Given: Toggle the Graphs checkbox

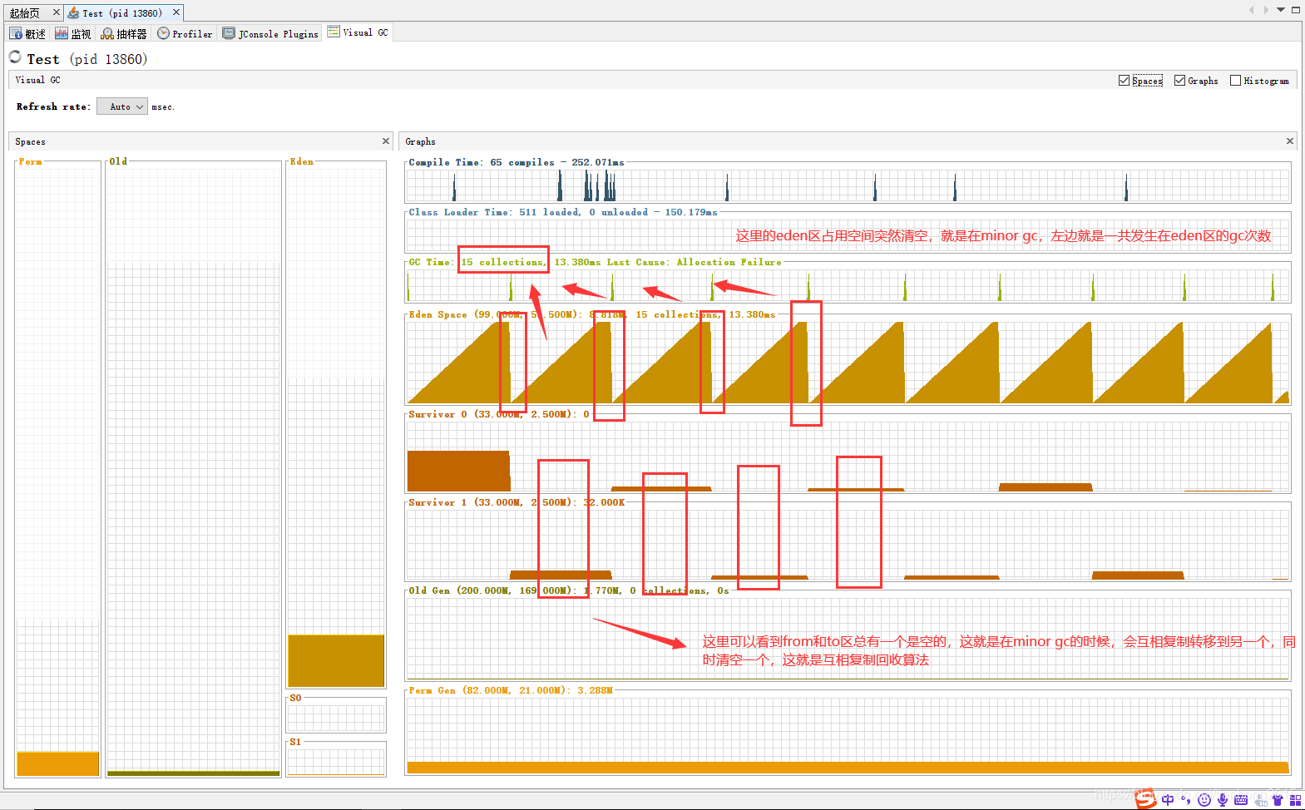Looking at the screenshot, I should click(x=1179, y=81).
